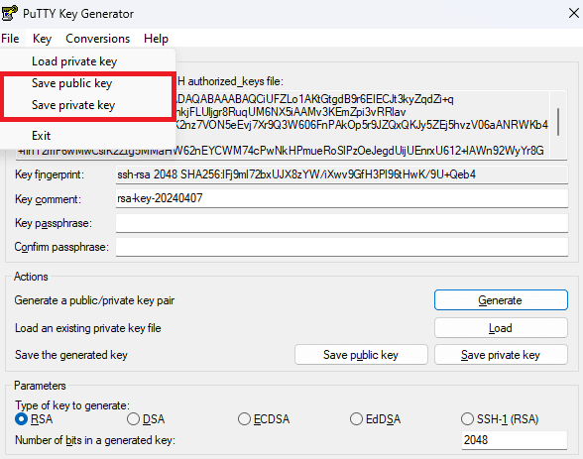Click the Confirm passphrase field

342,247
